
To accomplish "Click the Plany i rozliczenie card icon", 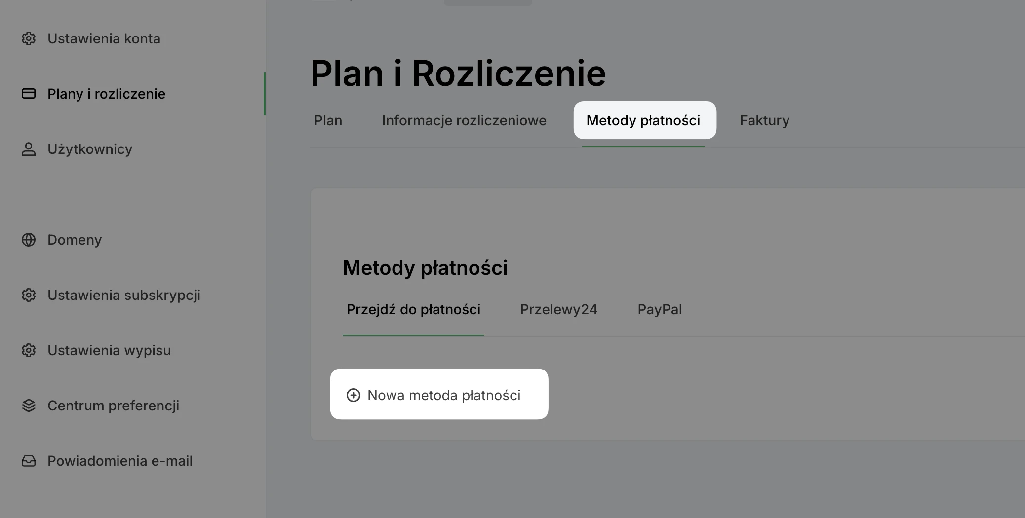I will point(29,94).
